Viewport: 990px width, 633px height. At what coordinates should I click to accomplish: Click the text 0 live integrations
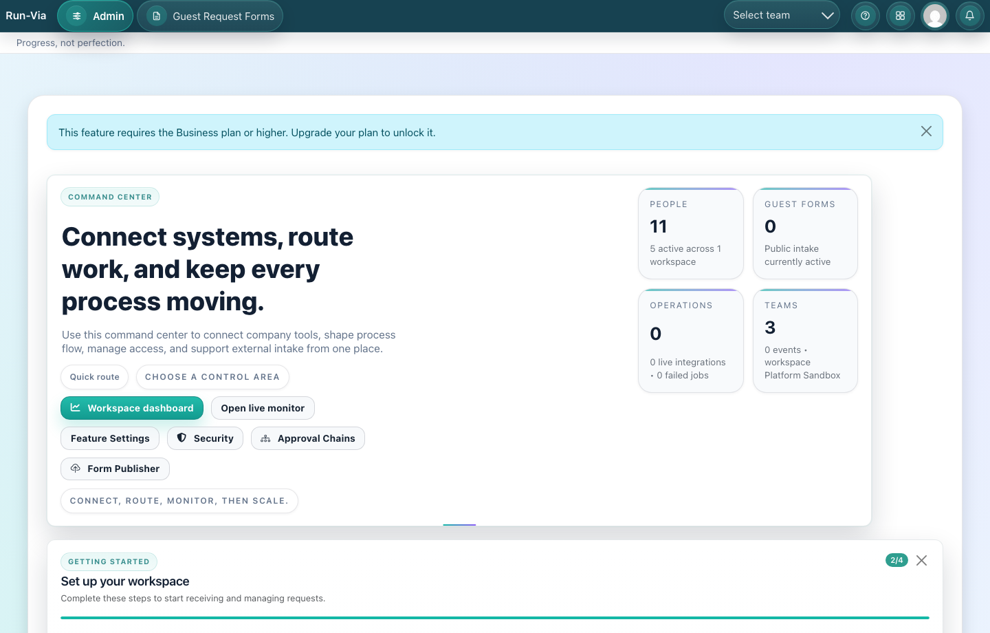(687, 363)
